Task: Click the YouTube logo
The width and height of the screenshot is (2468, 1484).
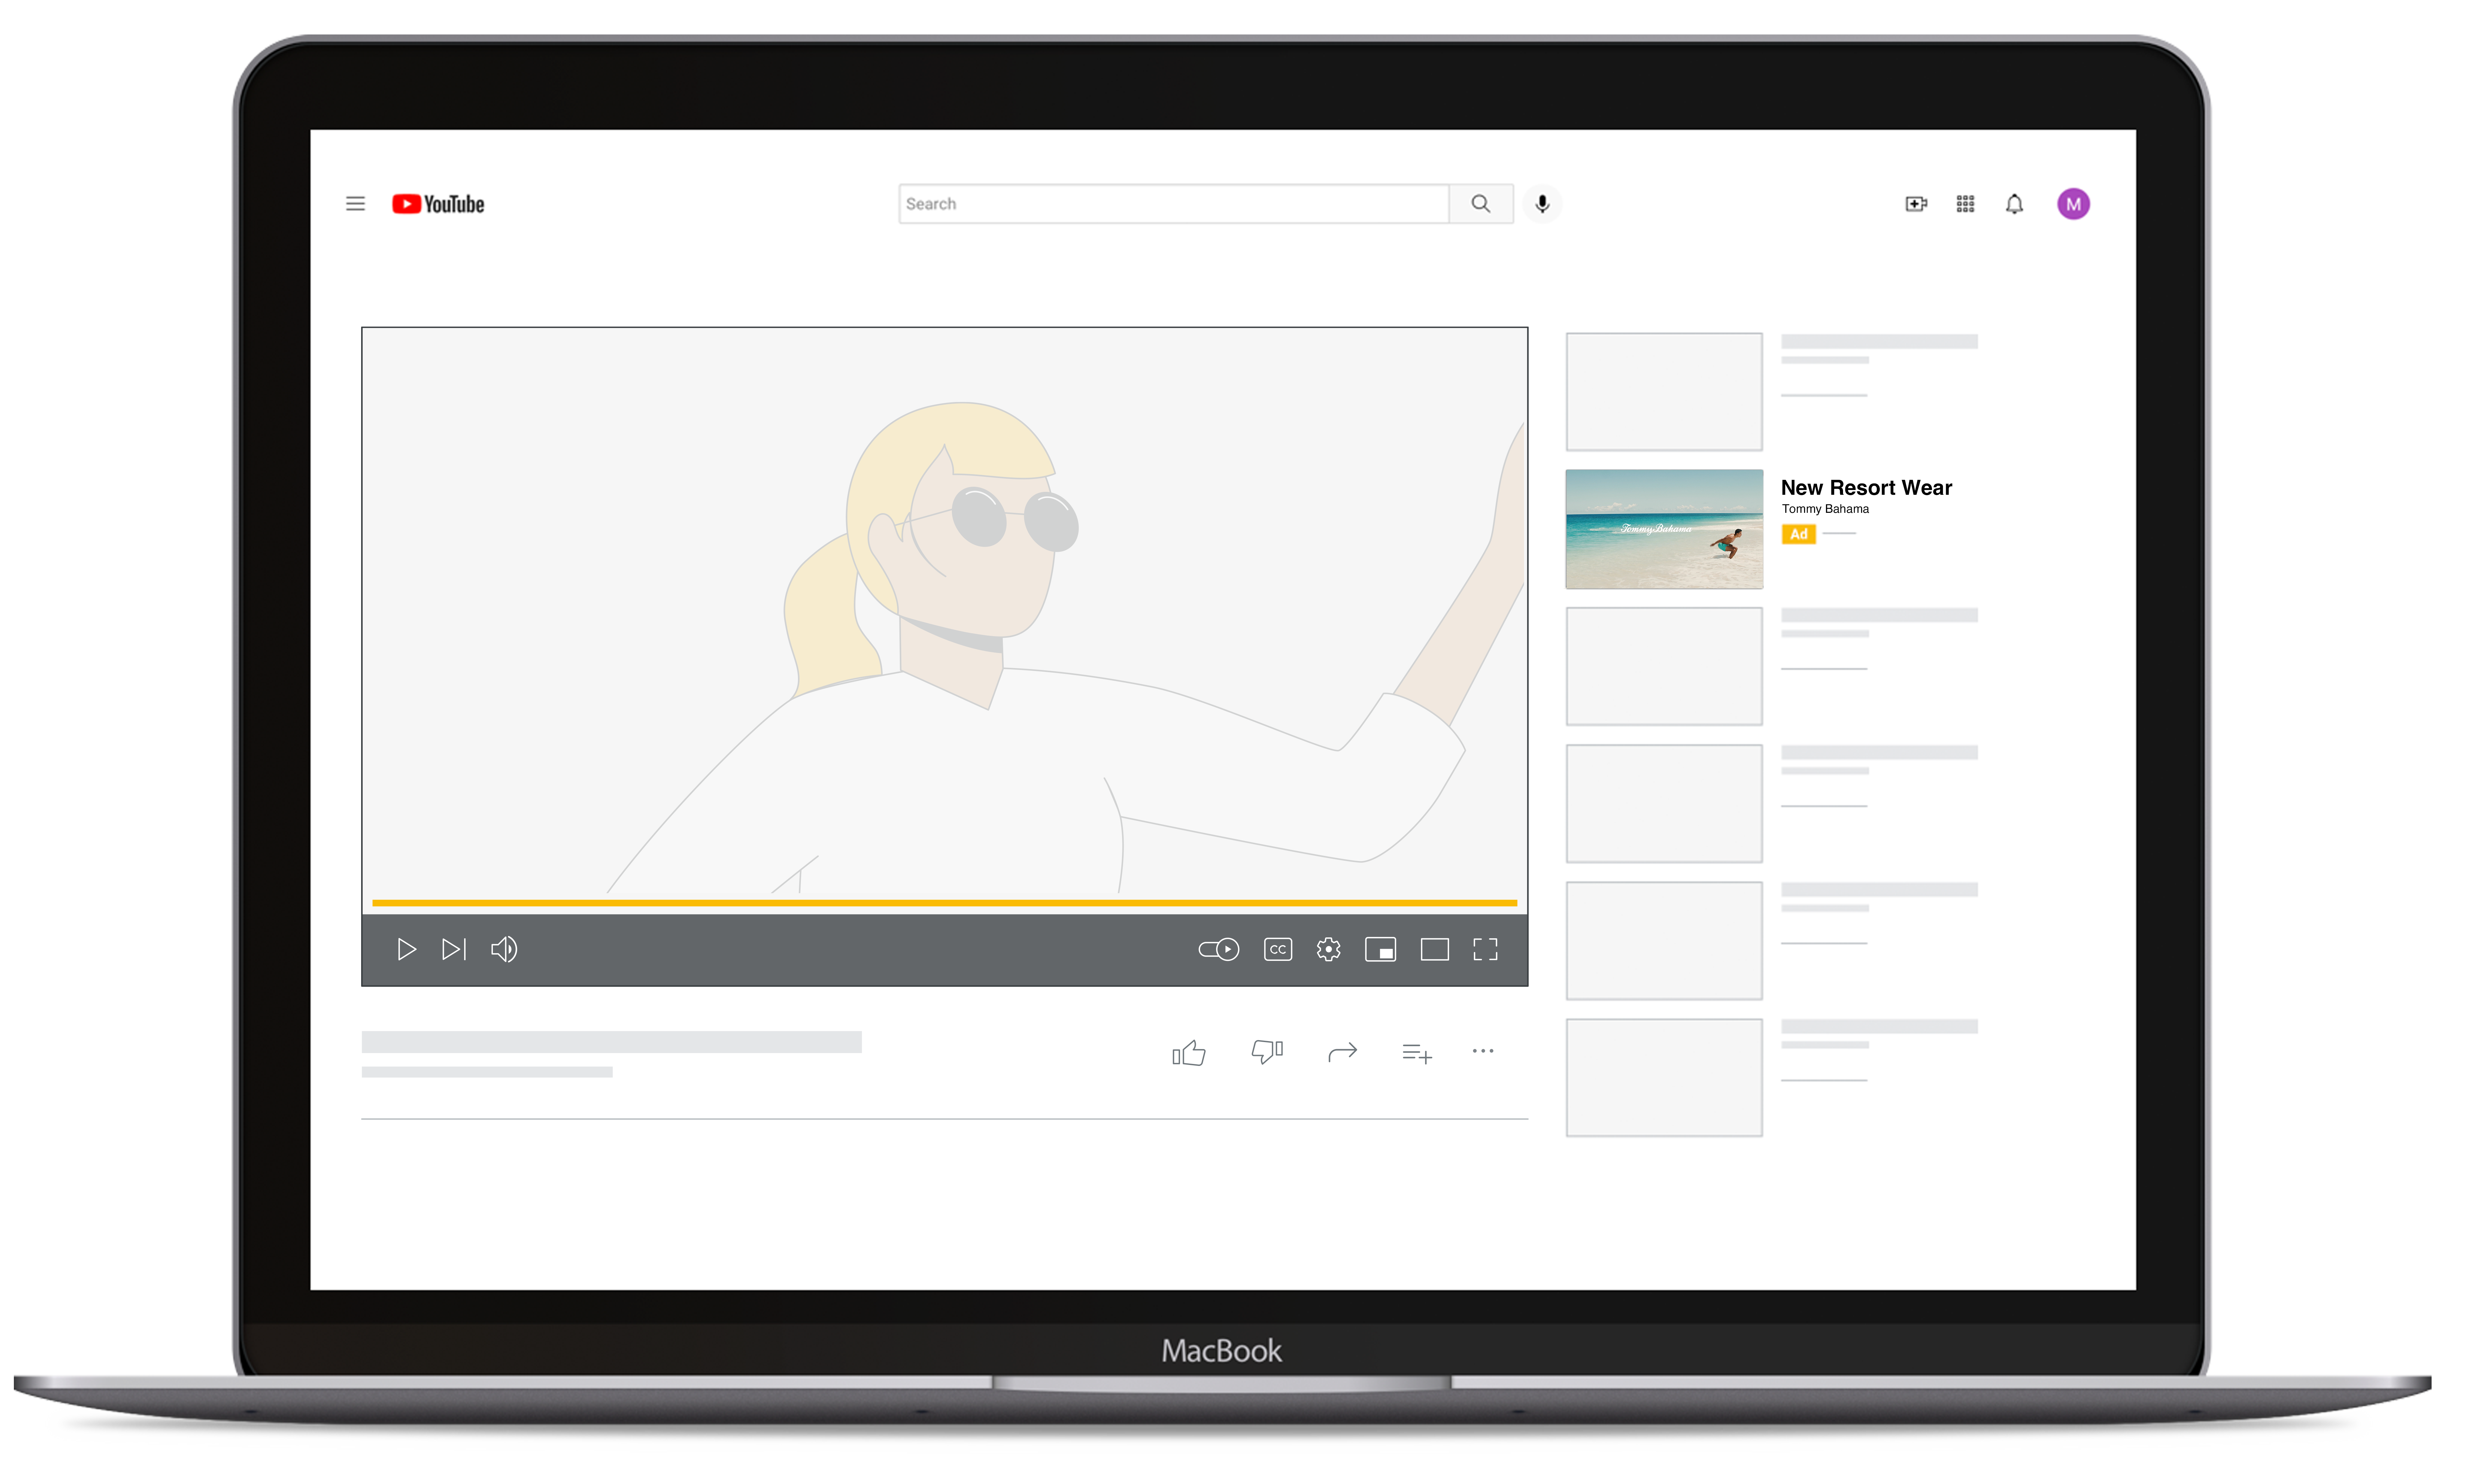Action: (438, 204)
